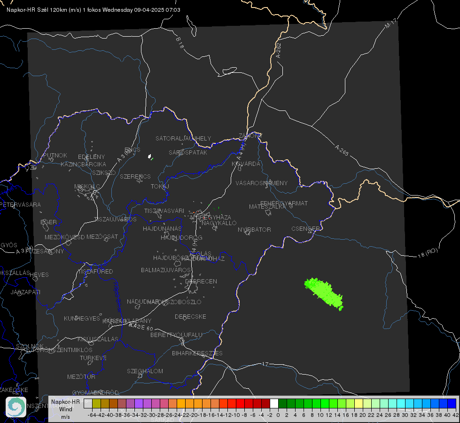Click the TISZAFÜRED label
The image size is (460, 423).
pos(96,272)
